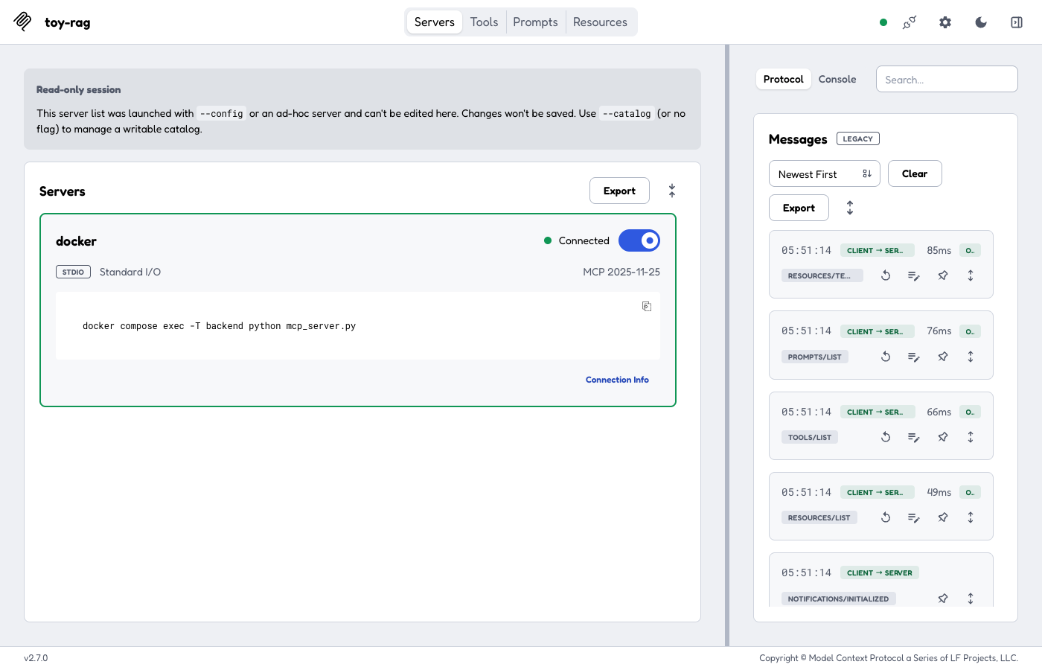Replay the PROMPTS/LIST message
Screen dimensions: 1042x670
[x=886, y=357]
